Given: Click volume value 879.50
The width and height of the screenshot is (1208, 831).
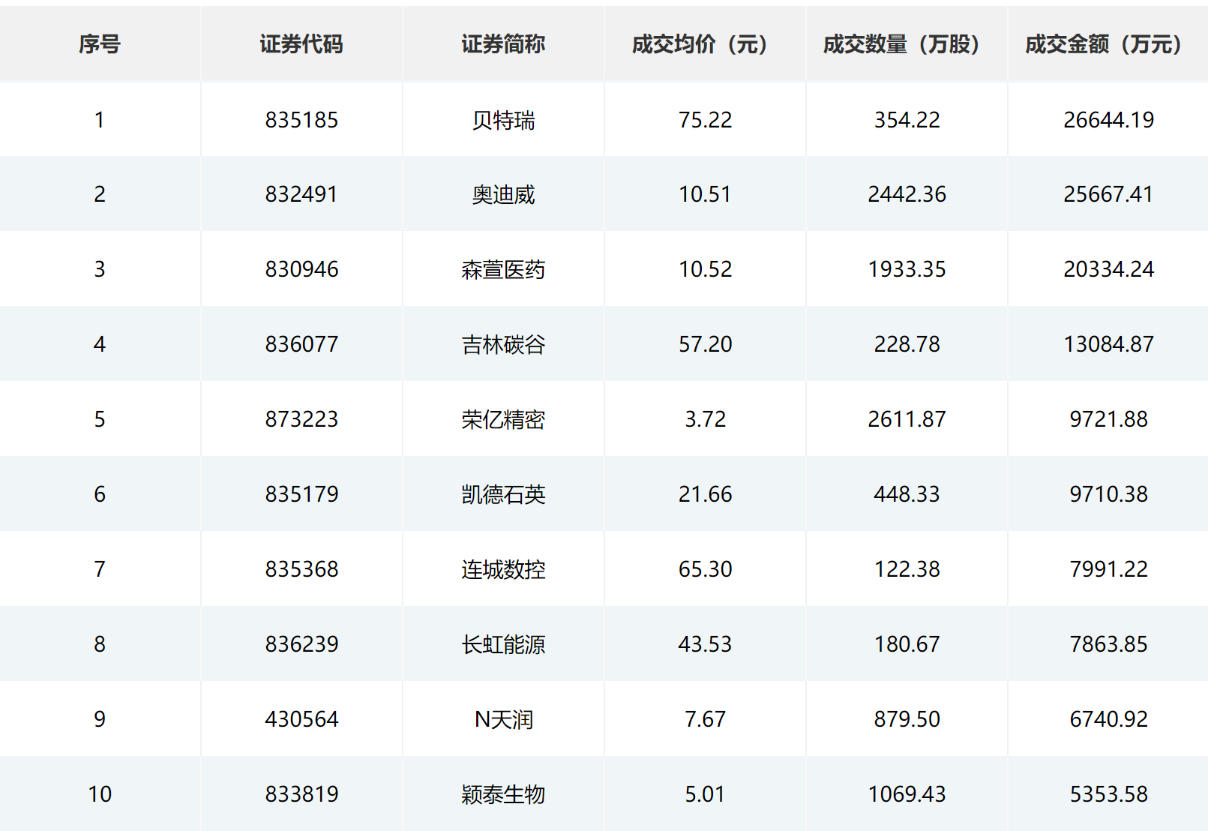Looking at the screenshot, I should click(907, 719).
